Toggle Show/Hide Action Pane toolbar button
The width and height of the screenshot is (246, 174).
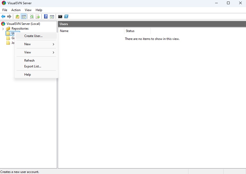click(x=52, y=17)
